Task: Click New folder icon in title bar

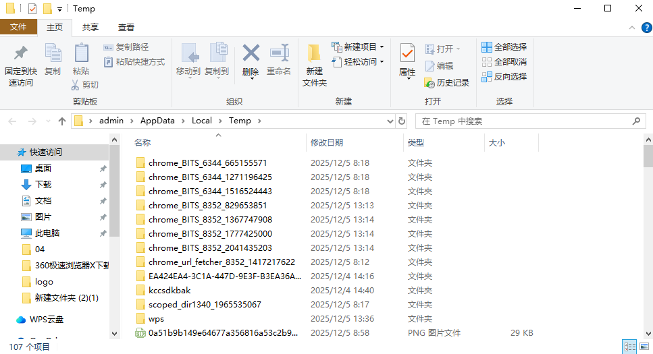Action: 47,8
